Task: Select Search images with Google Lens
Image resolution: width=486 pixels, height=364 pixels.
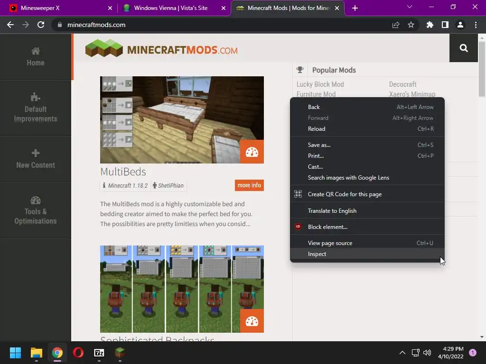Action: tap(367, 178)
